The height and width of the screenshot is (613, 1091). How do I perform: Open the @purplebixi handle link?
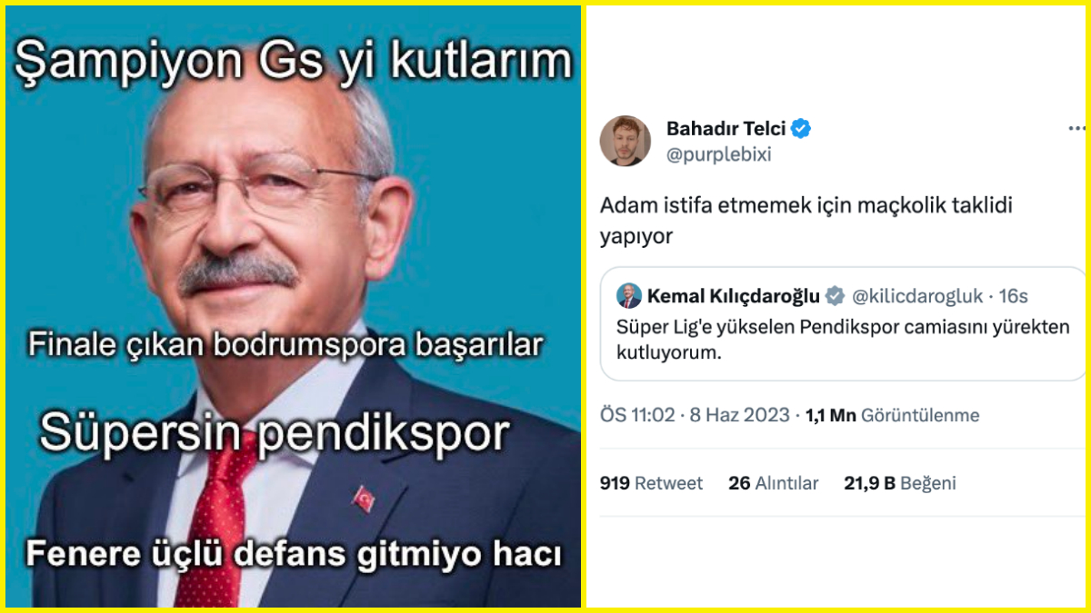[718, 154]
